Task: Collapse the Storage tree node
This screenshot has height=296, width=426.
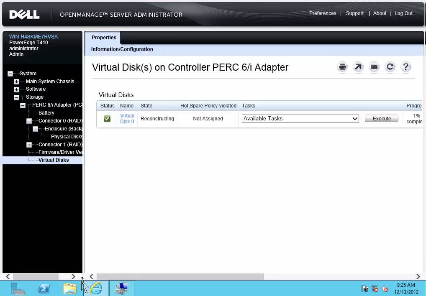Action: click(16, 97)
